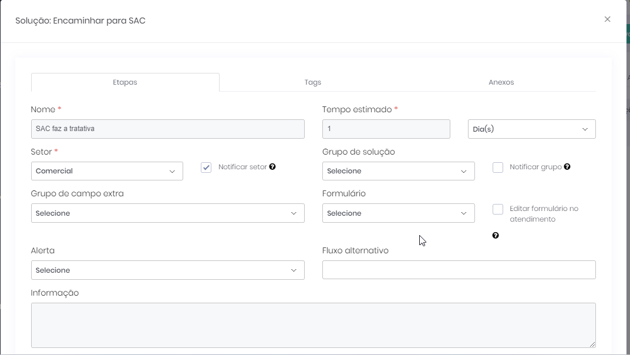
Task: Open the Setor dropdown showing Comercial
Action: [x=107, y=171]
